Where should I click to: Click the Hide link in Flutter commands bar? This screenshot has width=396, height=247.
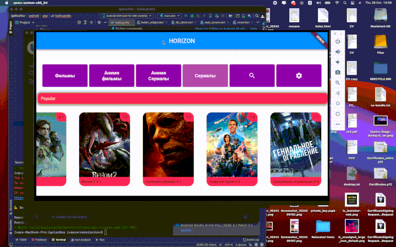point(254,29)
